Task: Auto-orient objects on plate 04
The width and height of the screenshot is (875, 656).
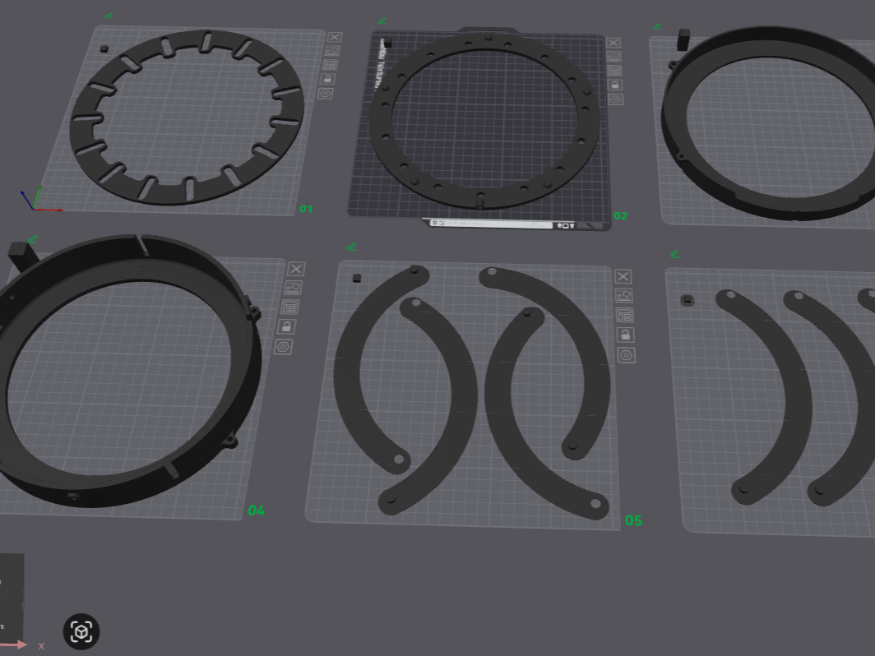Action: click(x=293, y=288)
